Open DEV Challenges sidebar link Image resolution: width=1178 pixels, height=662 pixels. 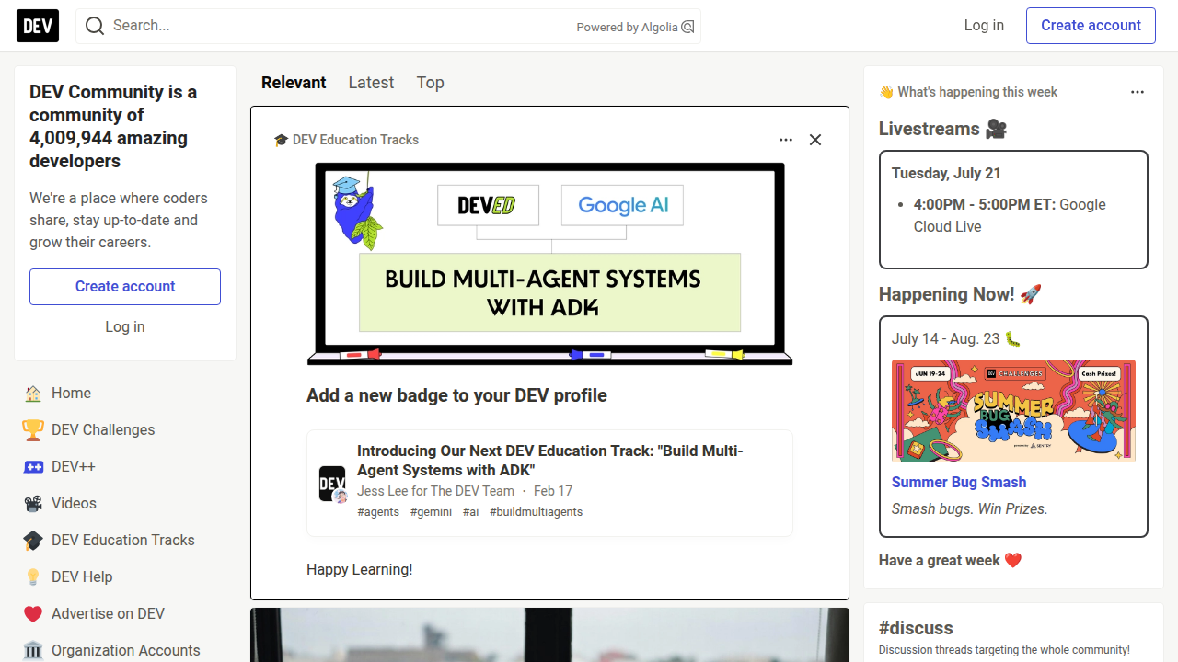point(125,430)
